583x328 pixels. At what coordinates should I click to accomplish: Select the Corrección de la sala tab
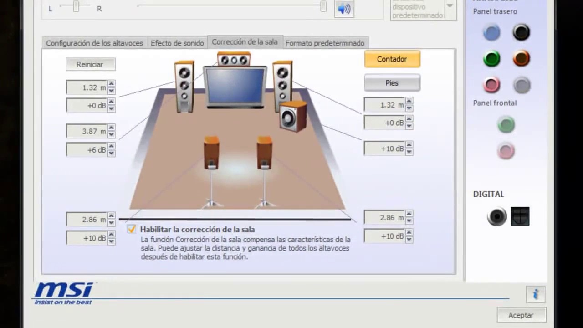(x=245, y=41)
